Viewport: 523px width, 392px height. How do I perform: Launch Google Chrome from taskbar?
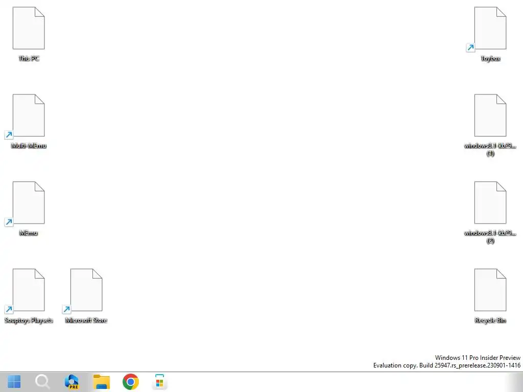[x=130, y=382]
